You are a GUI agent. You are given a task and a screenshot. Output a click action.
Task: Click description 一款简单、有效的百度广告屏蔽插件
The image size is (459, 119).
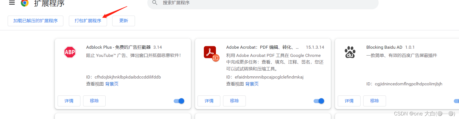click(x=402, y=56)
